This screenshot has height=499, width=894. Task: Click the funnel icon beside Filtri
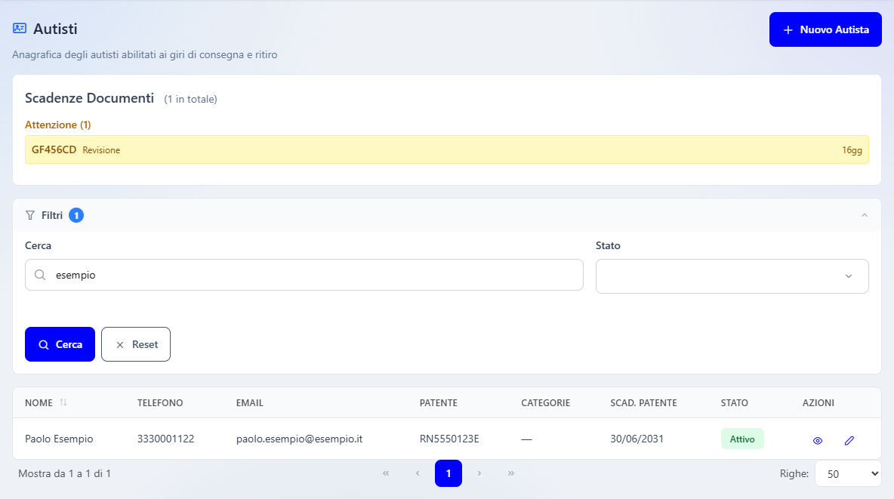[x=30, y=215]
